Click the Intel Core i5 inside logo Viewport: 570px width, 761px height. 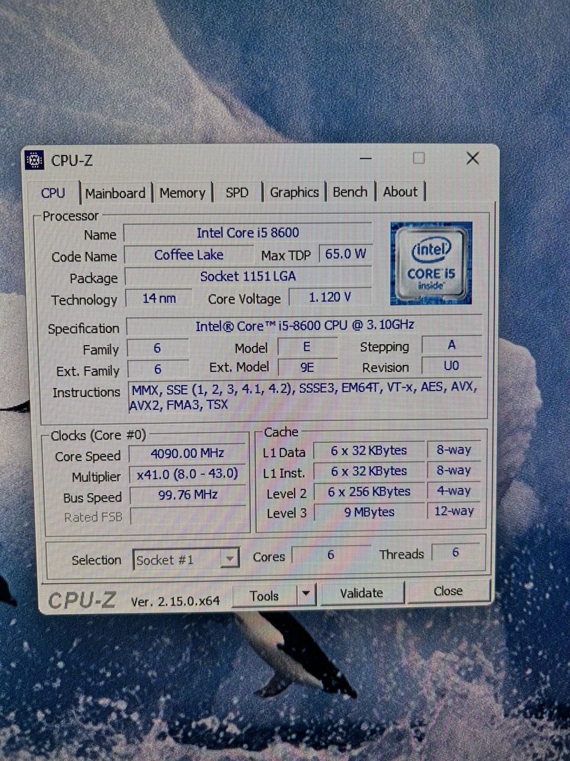pyautogui.click(x=431, y=263)
